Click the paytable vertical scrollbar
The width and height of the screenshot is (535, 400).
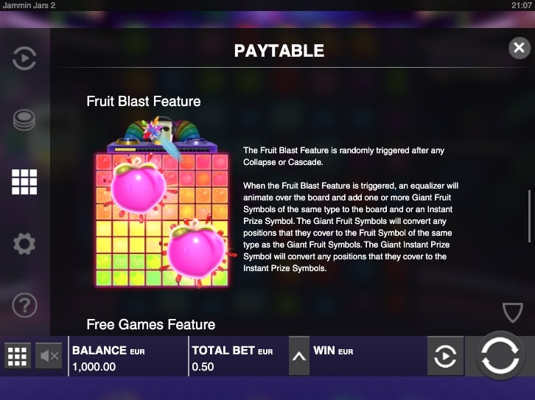click(x=529, y=216)
